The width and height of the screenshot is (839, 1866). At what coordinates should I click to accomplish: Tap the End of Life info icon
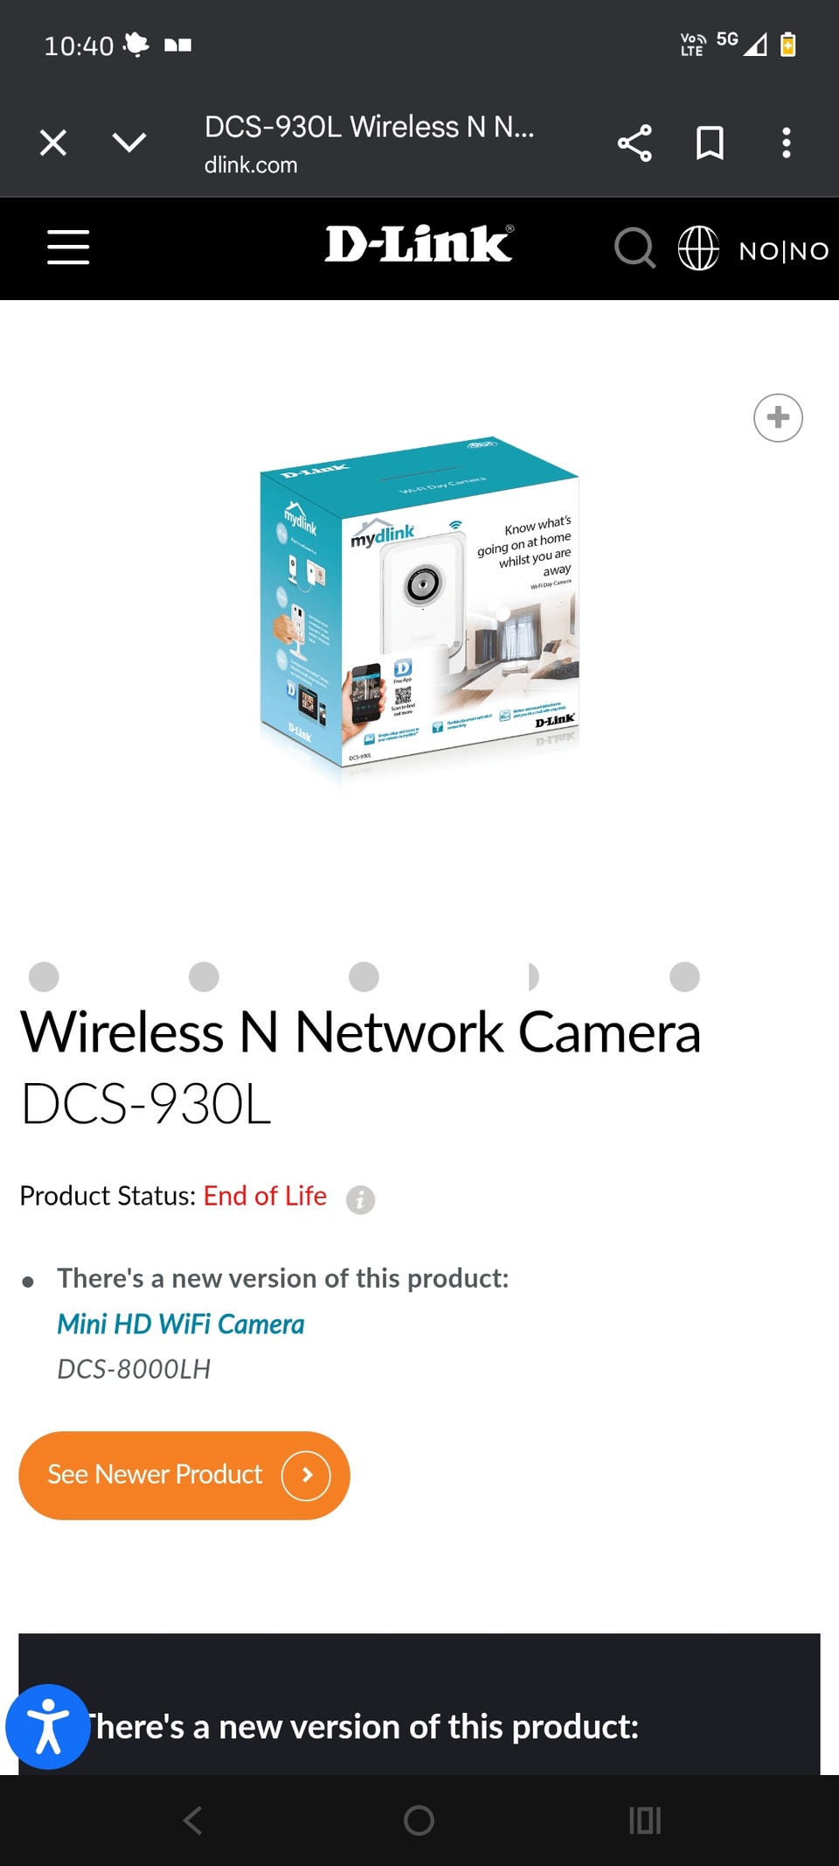(x=360, y=1199)
